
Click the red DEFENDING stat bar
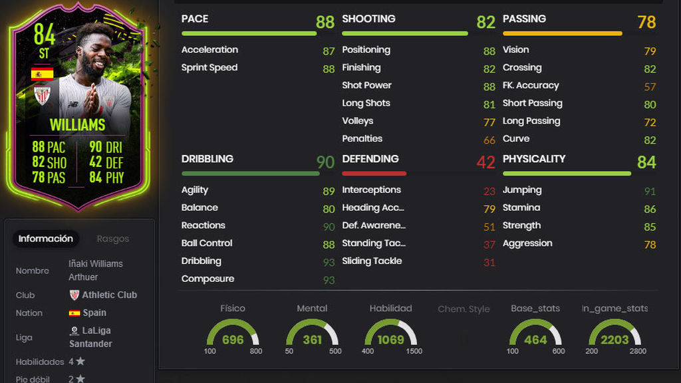click(374, 174)
